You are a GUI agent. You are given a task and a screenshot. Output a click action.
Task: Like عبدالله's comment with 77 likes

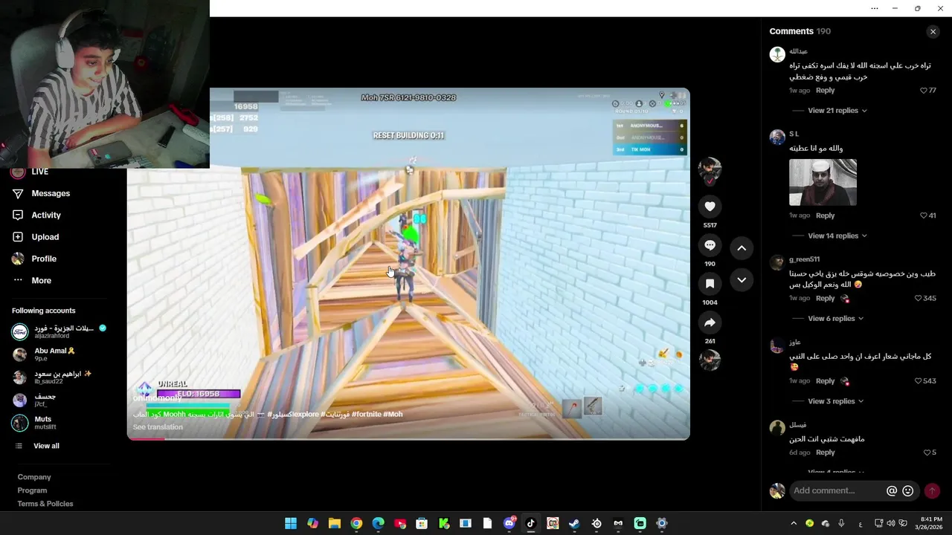[x=924, y=91]
